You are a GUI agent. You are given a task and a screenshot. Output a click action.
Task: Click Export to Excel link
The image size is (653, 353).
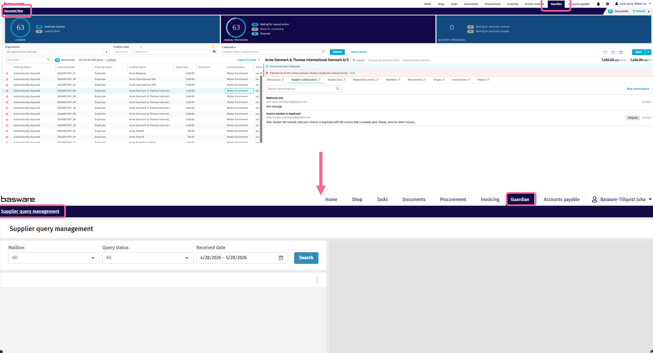[247, 60]
